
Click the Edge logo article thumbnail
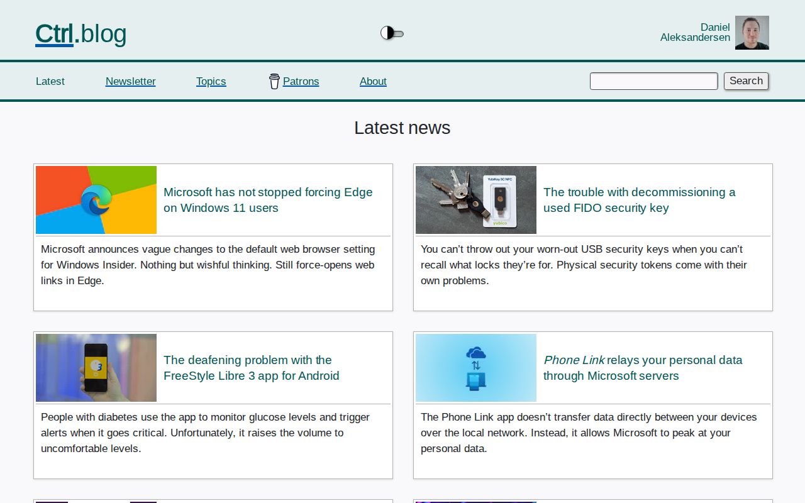click(x=96, y=199)
